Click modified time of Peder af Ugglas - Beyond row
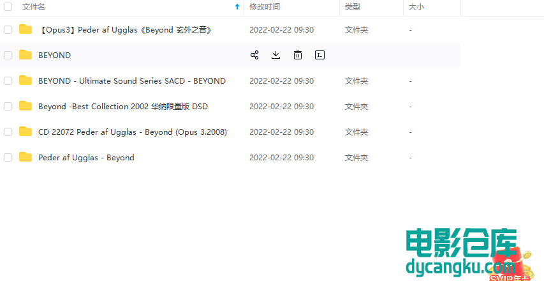Screen dimensions: 544x281 (281, 157)
